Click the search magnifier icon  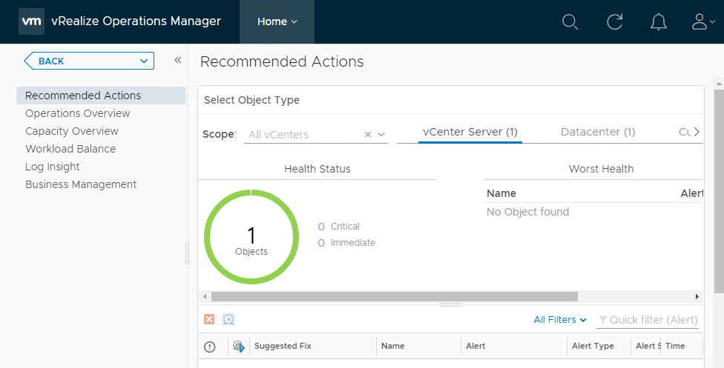tap(570, 21)
